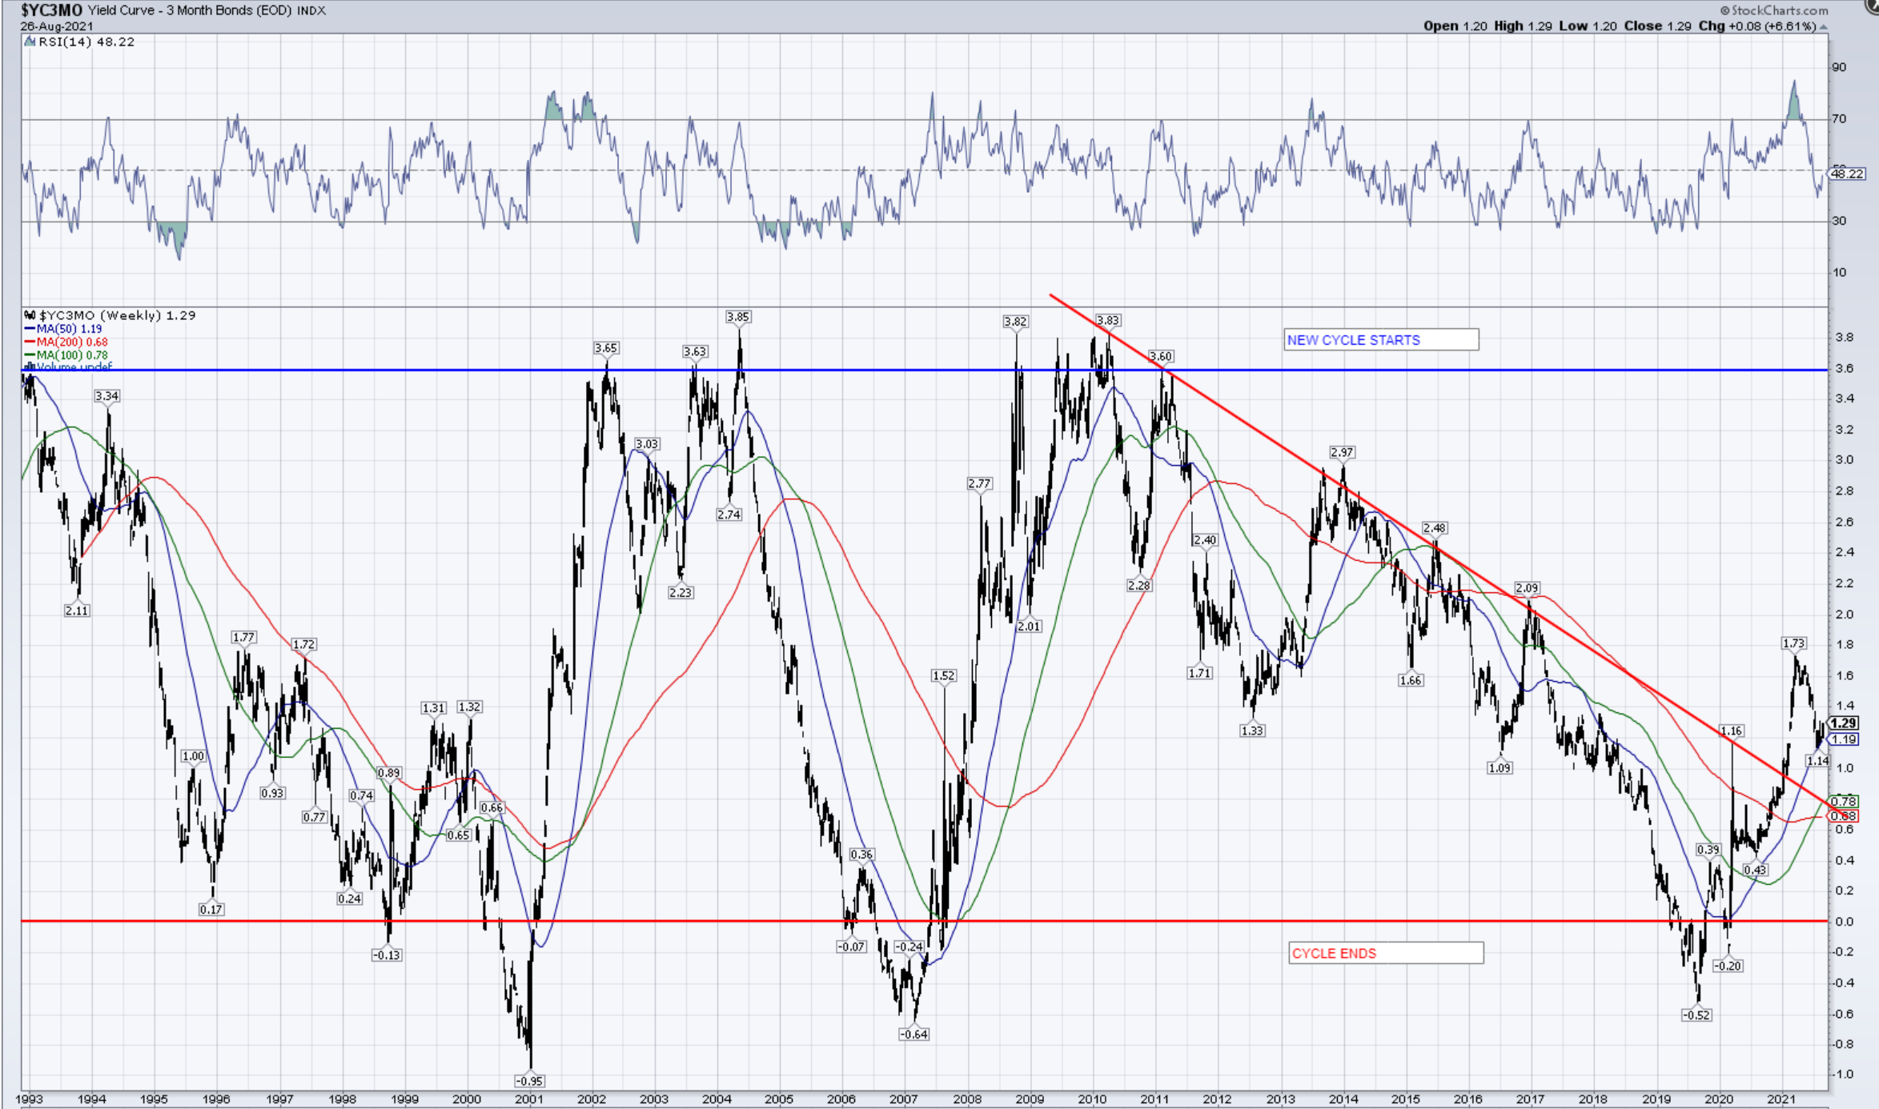Click the 3.83 peak label near 2010
Image resolution: width=1879 pixels, height=1109 pixels.
[x=1108, y=320]
